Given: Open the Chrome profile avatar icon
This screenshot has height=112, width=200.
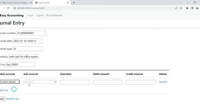Looking at the screenshot, I should click(x=197, y=8).
